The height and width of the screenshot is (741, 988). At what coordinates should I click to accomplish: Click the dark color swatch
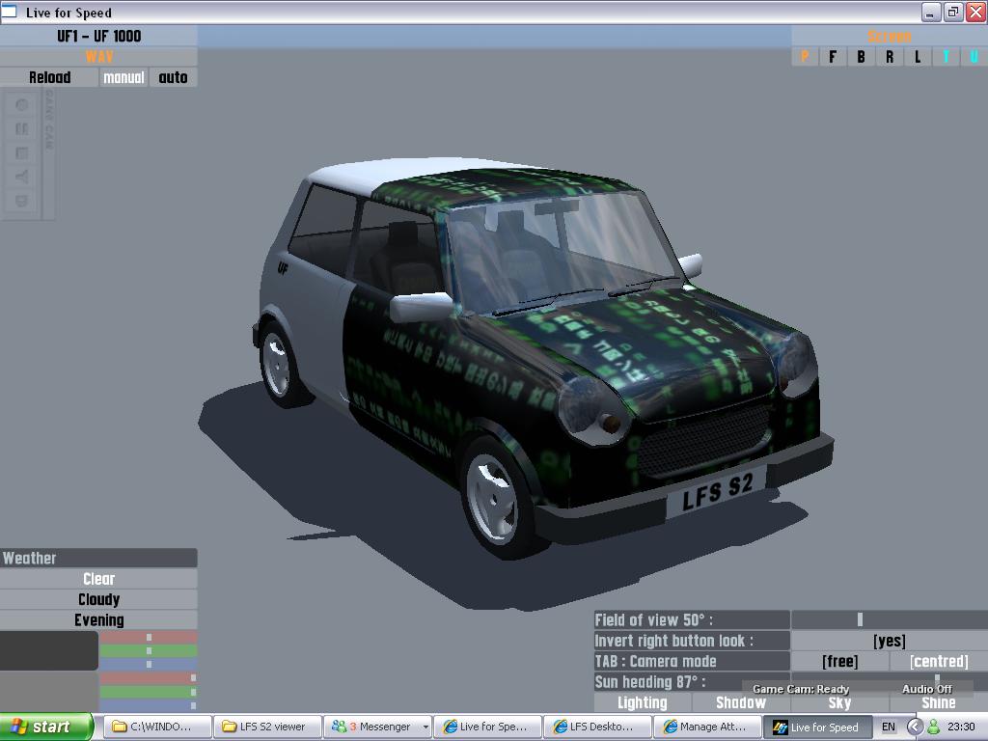[x=49, y=651]
